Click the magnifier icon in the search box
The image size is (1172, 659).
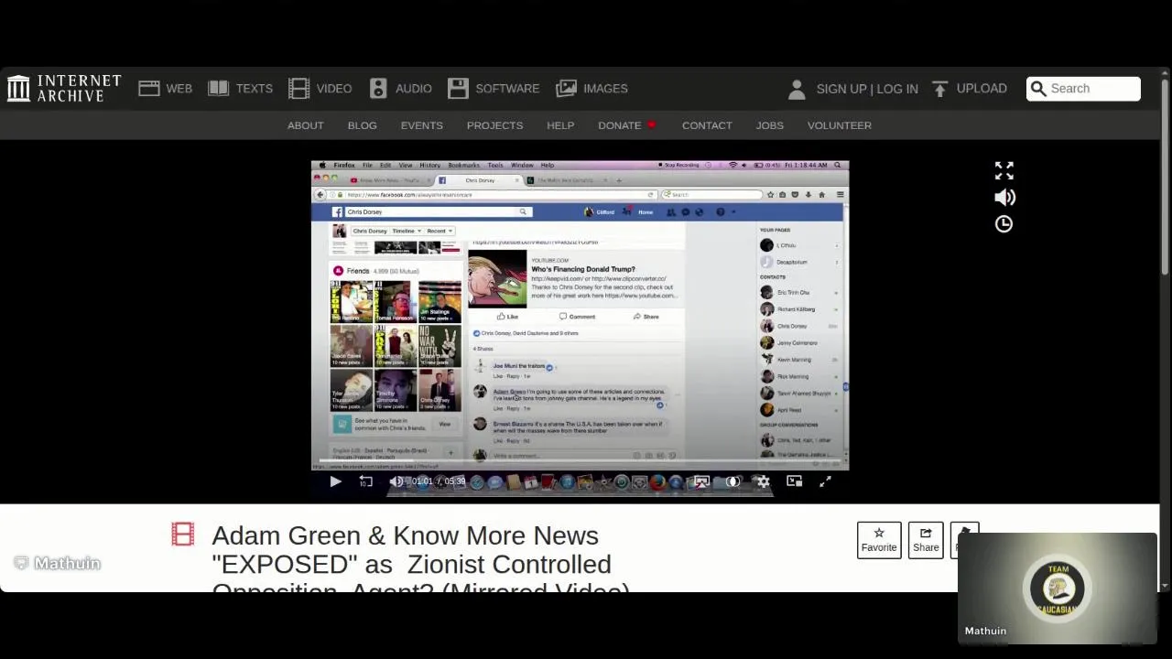point(1038,89)
